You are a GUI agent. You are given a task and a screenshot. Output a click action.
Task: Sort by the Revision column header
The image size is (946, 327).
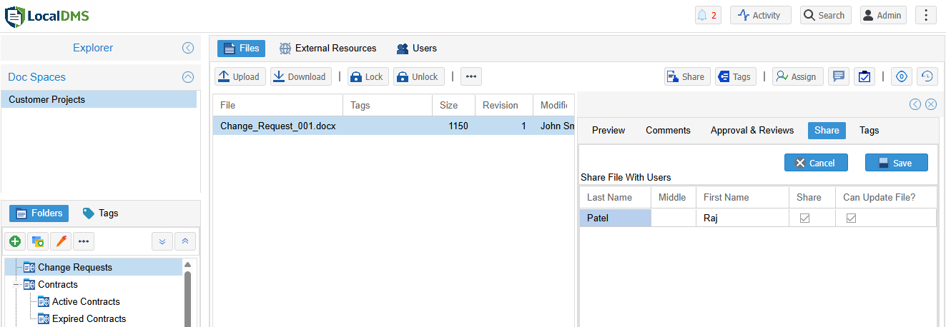[504, 105]
